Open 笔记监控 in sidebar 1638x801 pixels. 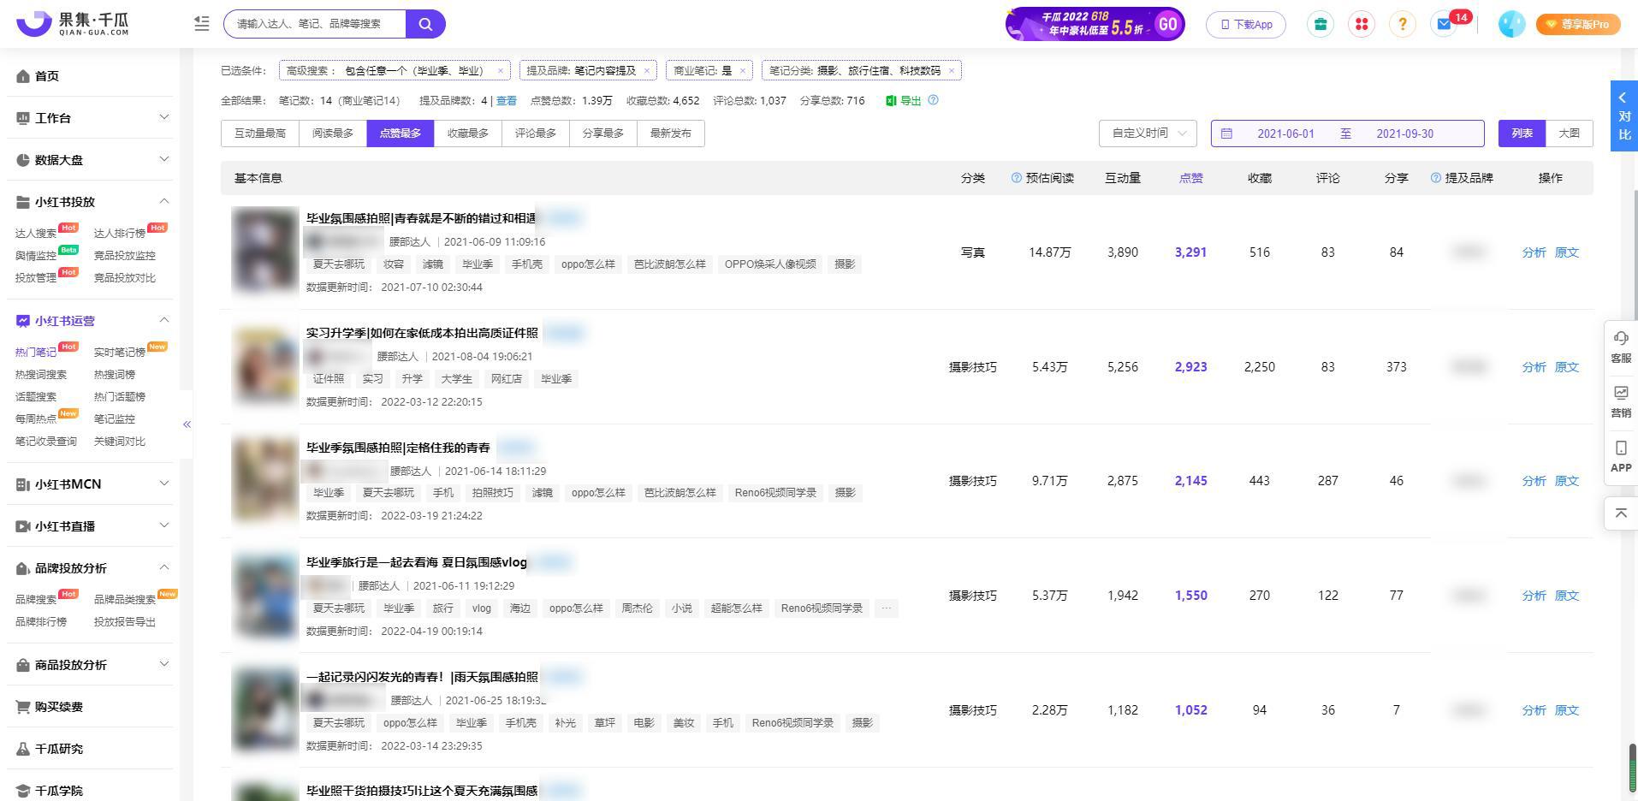(115, 419)
